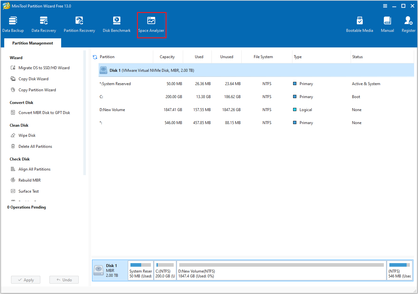Click the Boot status cell for C:
The height and width of the screenshot is (294, 418).
pyautogui.click(x=356, y=97)
